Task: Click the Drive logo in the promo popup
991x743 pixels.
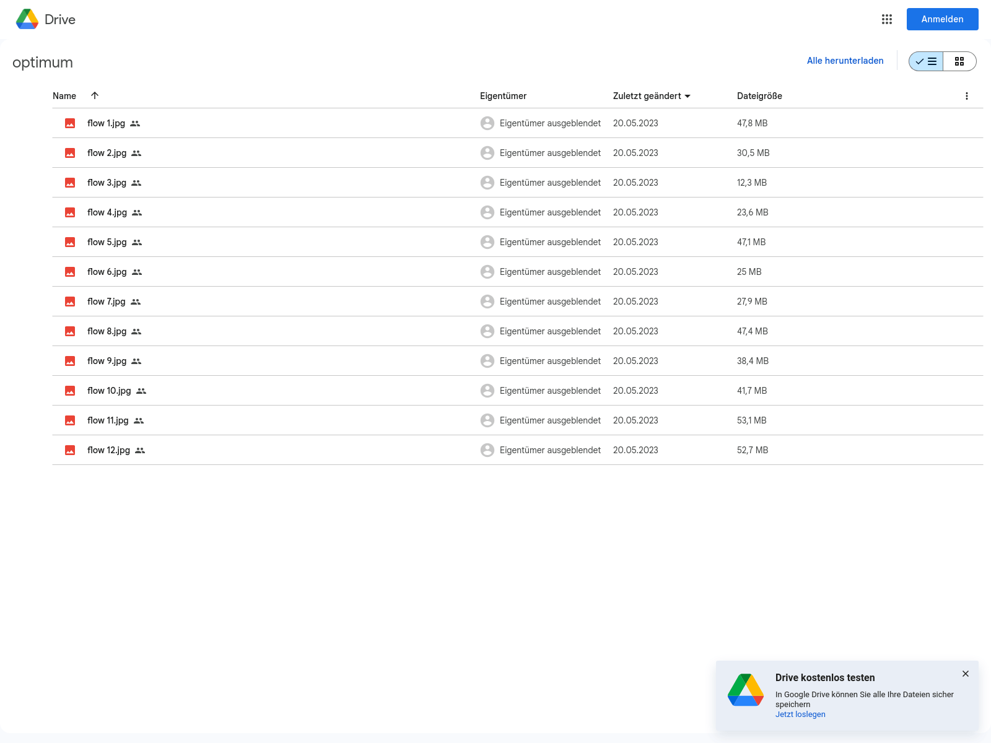Action: 746,690
